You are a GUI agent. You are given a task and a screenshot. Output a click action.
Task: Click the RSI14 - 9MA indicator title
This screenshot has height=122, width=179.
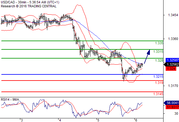[10, 99]
